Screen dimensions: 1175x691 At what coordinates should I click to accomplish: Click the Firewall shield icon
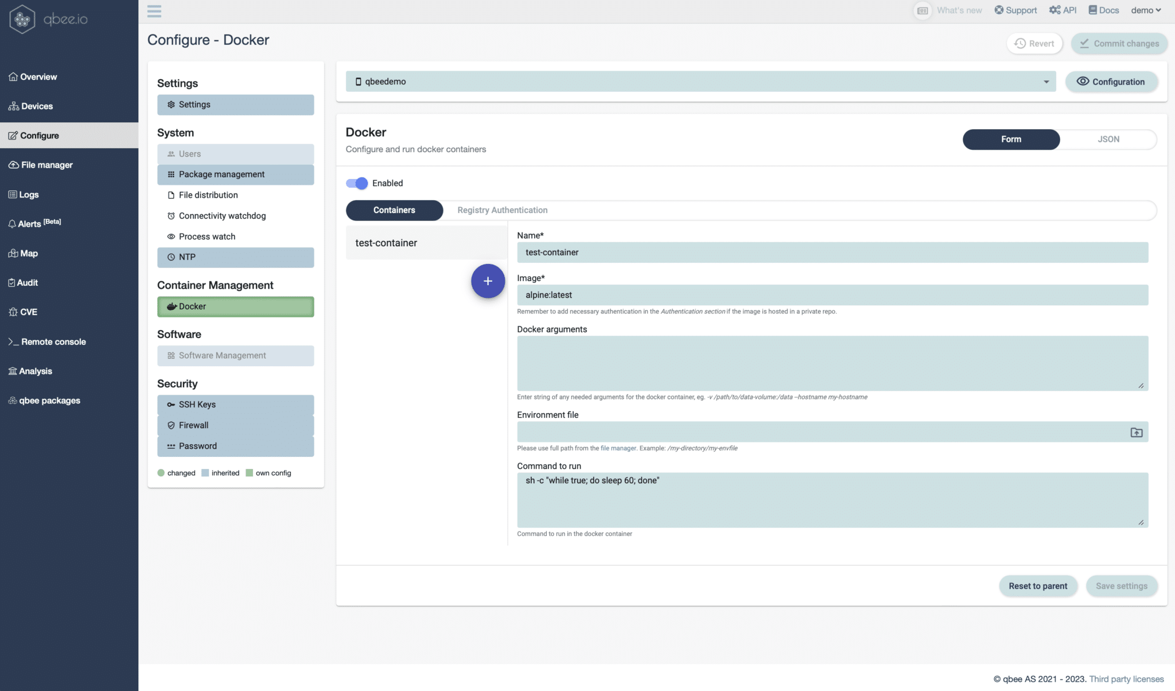[x=171, y=425]
